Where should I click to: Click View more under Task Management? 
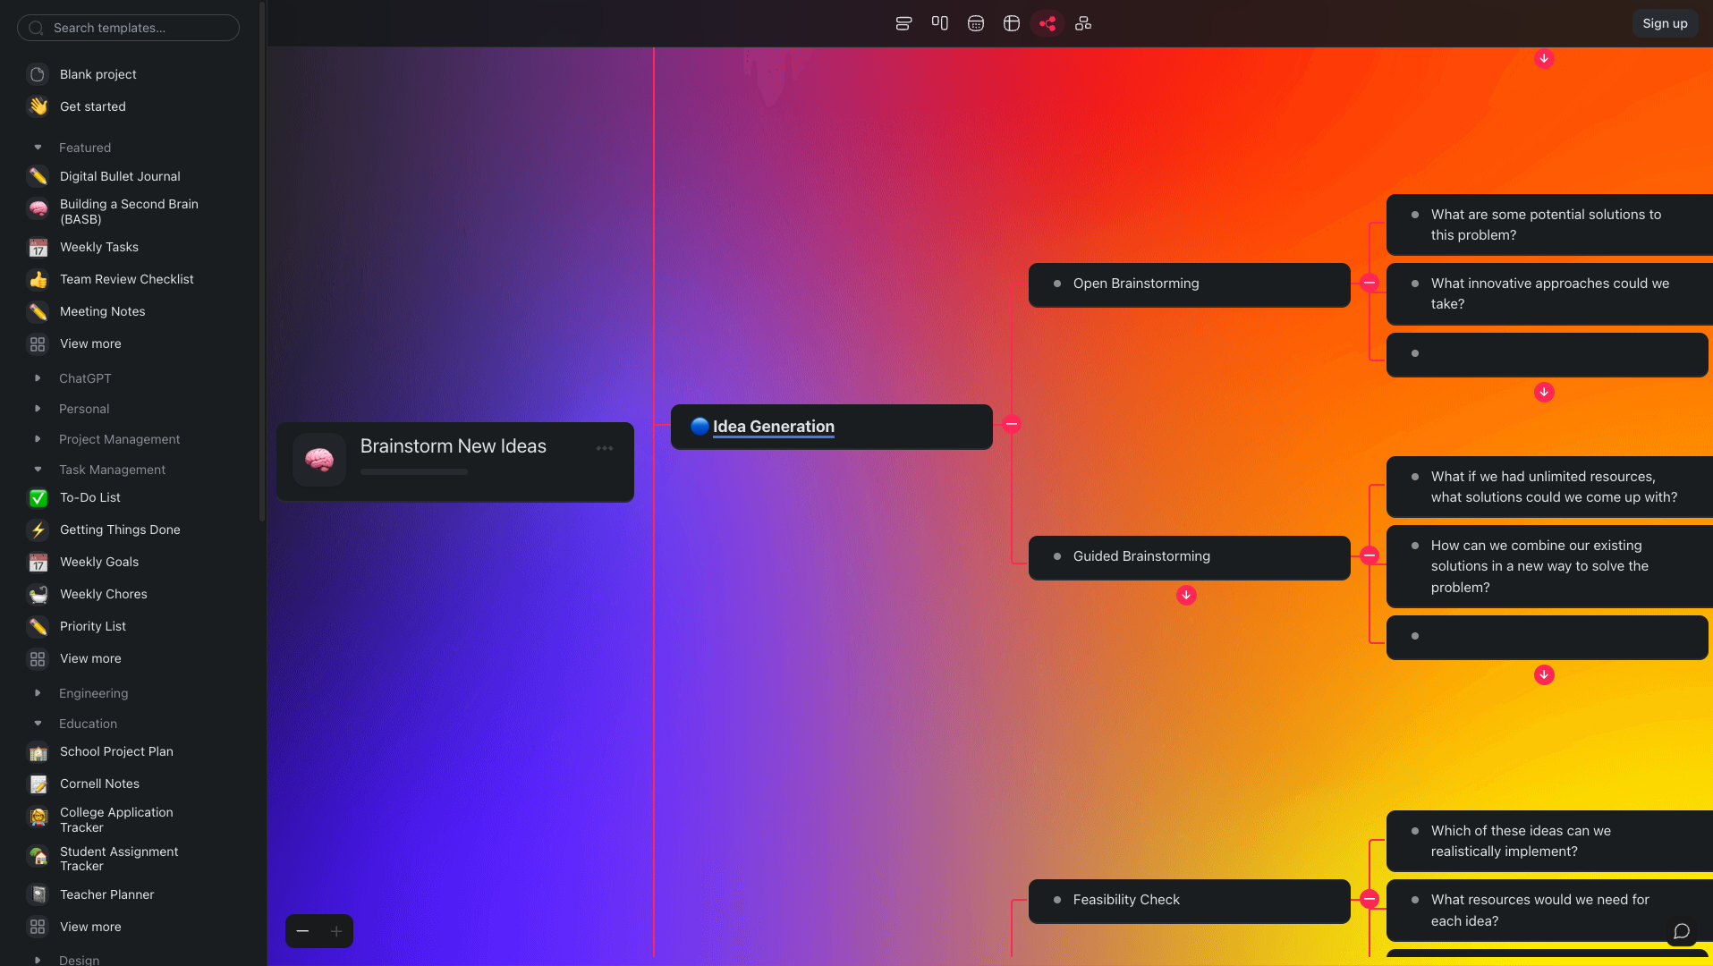[x=90, y=658]
